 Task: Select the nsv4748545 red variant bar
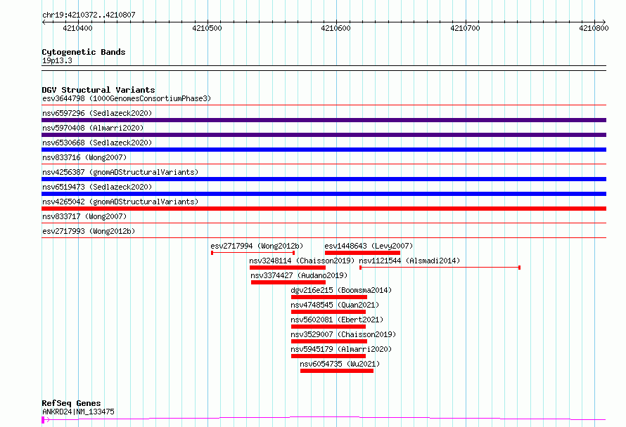click(x=328, y=312)
